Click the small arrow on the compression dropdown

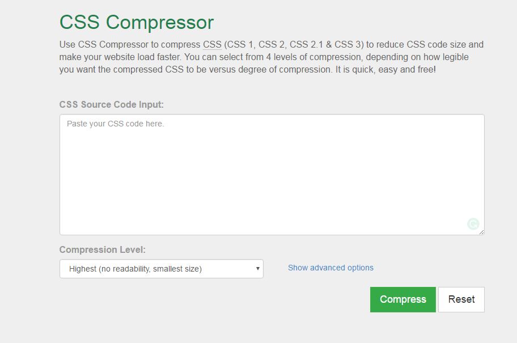coord(257,269)
